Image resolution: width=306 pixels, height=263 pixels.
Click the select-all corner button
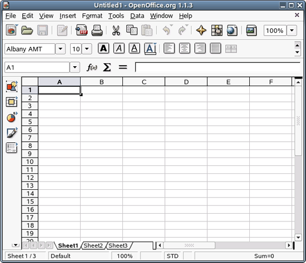coord(30,81)
